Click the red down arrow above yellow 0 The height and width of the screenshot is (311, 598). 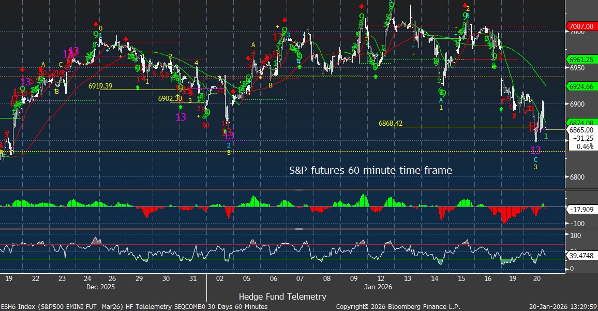pos(96,24)
